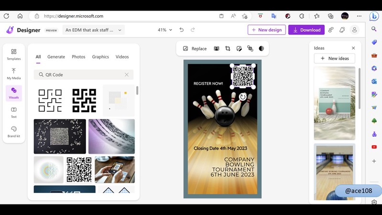
Task: Click the Ideas panel scrollbar
Action: (x=359, y=88)
